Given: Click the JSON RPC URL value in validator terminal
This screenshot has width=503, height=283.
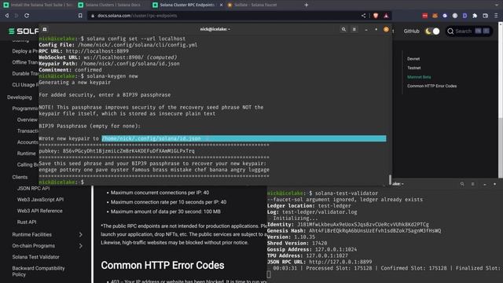Looking at the screenshot, I should pyautogui.click(x=340, y=262).
